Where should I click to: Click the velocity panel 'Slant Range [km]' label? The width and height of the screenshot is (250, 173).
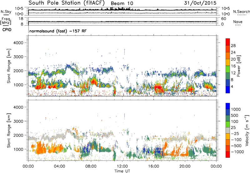9,130
